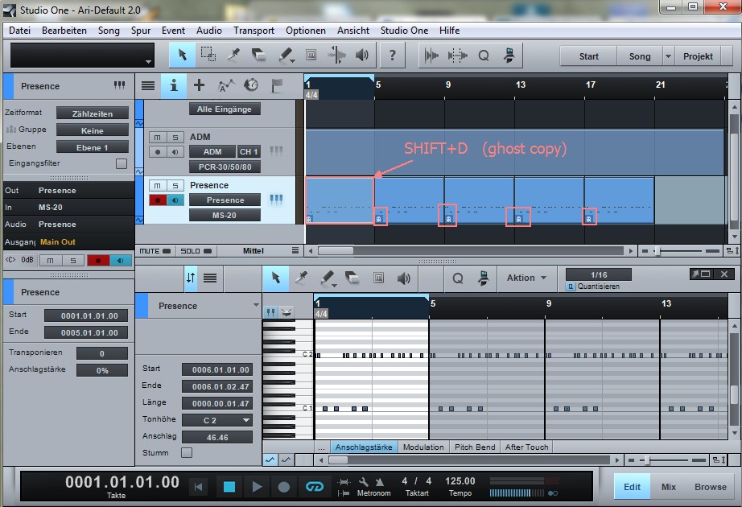
Task: Mute the Presence track
Action: pyautogui.click(x=158, y=186)
